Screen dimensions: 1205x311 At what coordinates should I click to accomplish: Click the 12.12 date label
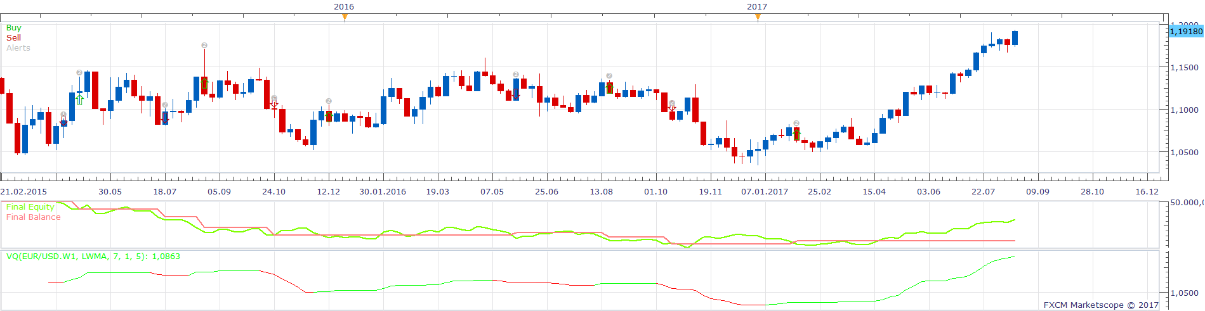click(329, 191)
